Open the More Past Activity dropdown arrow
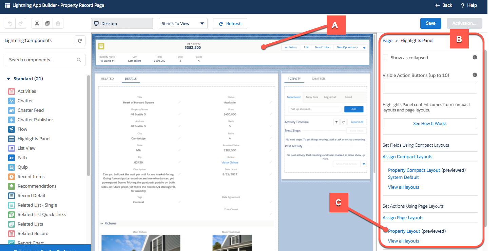This screenshot has width=500, height=251. pyautogui.click(x=364, y=164)
